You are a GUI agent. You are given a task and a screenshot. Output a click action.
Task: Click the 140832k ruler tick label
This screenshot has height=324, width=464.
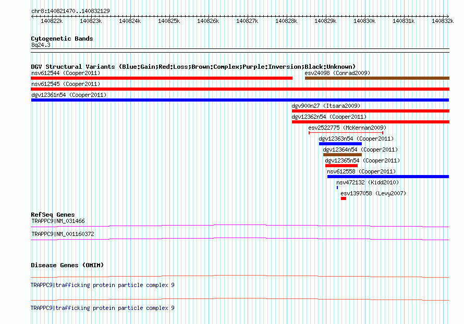tap(443, 21)
